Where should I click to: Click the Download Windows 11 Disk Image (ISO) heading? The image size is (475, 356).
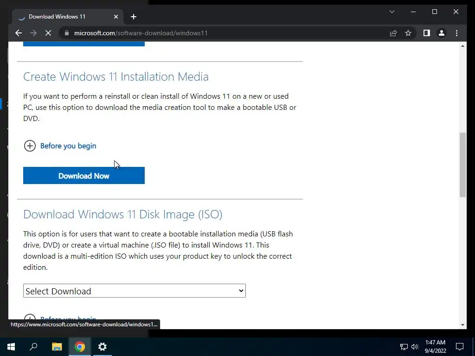122,214
